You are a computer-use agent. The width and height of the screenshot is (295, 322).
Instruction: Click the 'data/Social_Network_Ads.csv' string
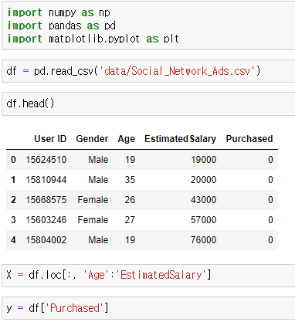[x=177, y=71]
